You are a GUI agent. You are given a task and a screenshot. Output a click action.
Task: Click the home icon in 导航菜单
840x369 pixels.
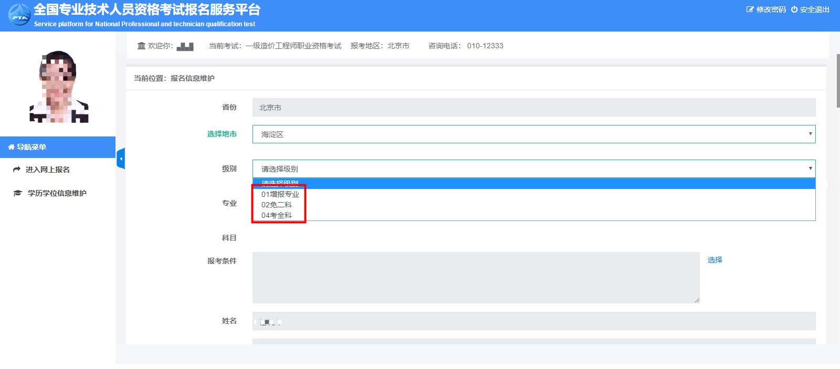coord(11,147)
